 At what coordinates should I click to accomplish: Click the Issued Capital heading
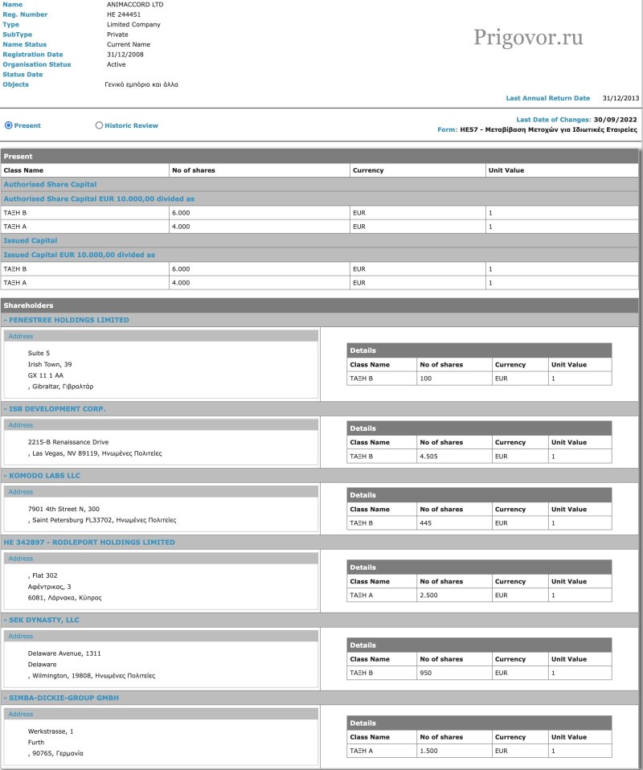(31, 240)
